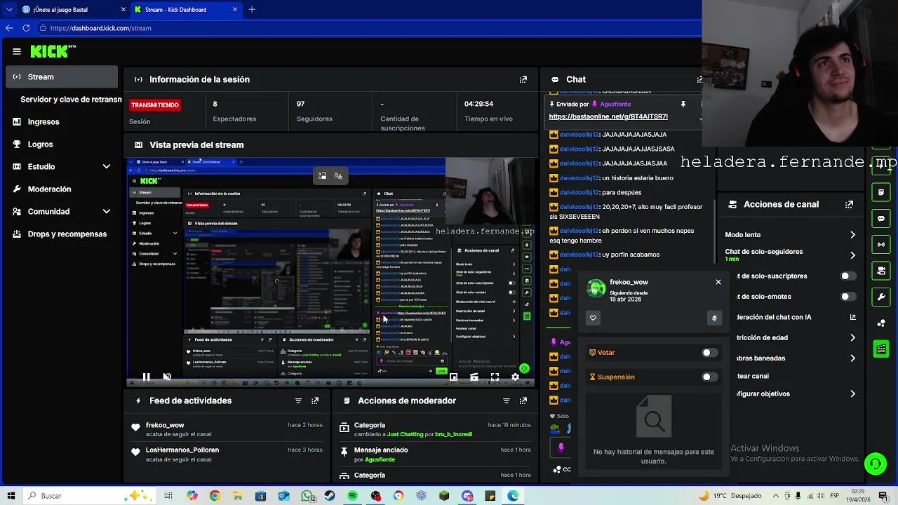
Task: Open a new browser tab
Action: tap(252, 10)
